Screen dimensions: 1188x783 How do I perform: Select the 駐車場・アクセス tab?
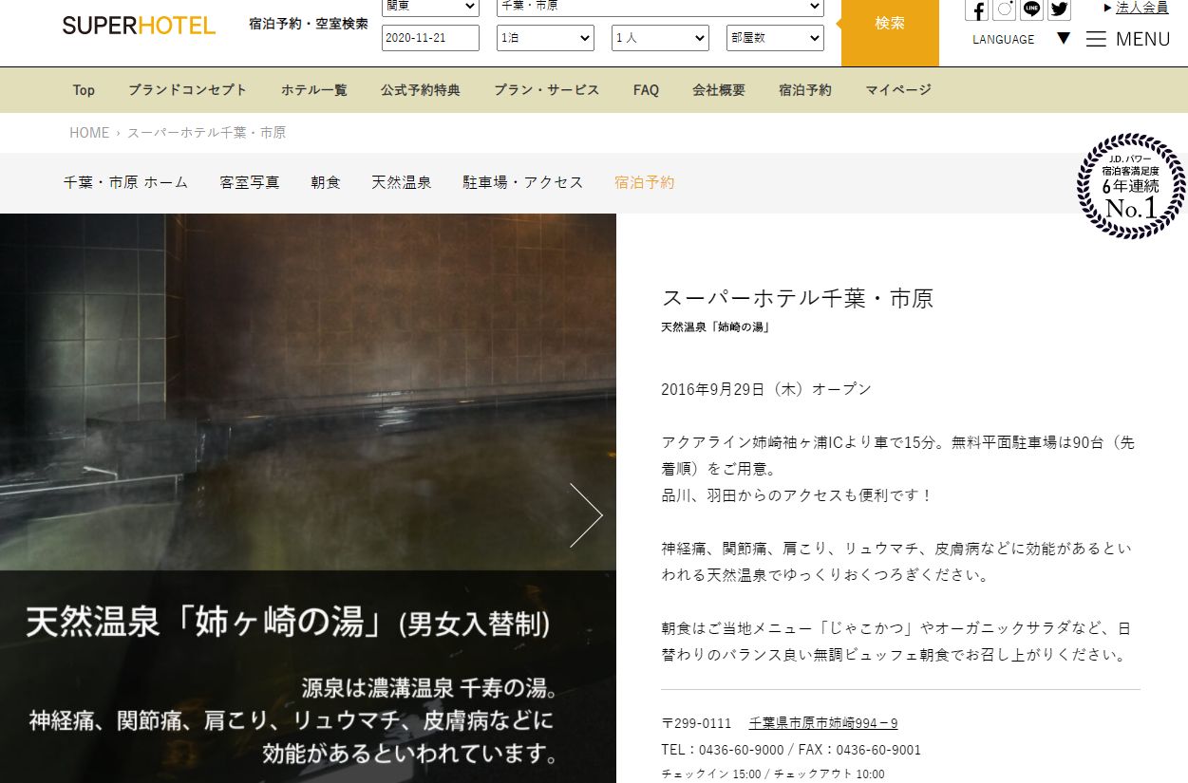tap(523, 182)
